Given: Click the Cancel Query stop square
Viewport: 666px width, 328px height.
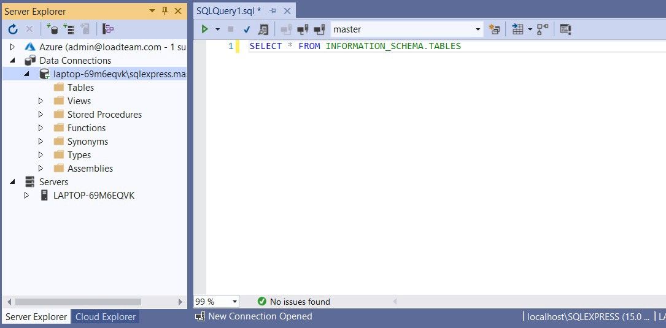Looking at the screenshot, I should pos(231,29).
